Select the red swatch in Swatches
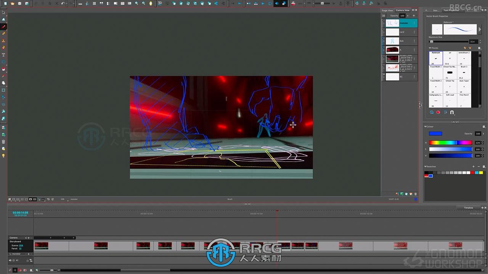The image size is (488, 274). pyautogui.click(x=472, y=173)
